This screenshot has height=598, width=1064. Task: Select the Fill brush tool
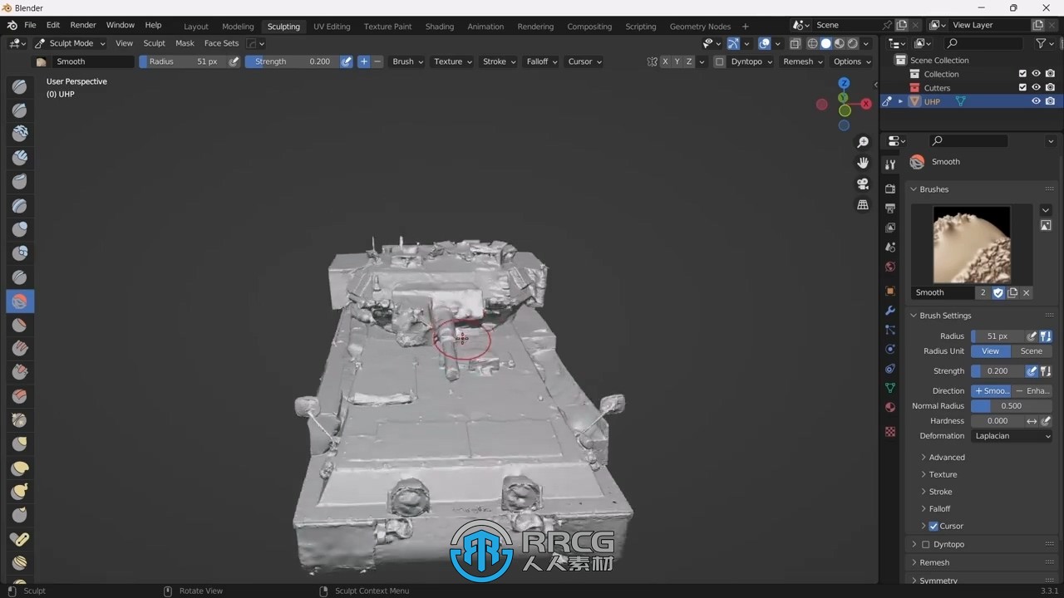point(20,349)
